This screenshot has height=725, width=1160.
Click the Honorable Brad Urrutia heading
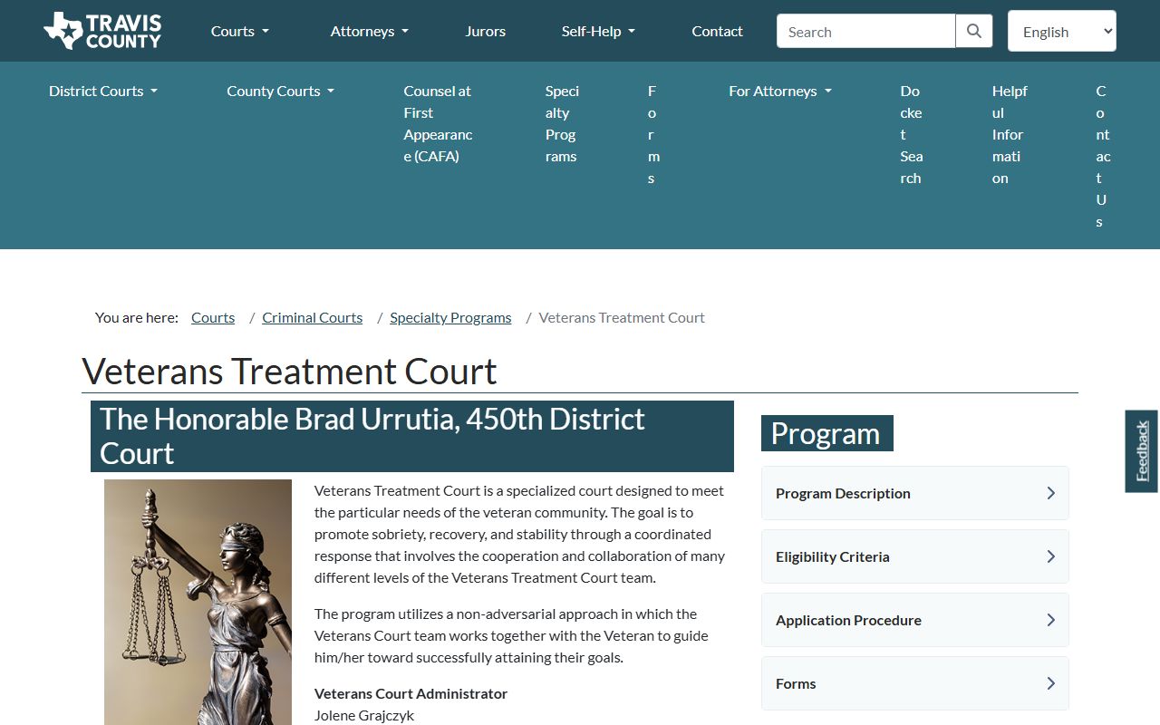(412, 436)
